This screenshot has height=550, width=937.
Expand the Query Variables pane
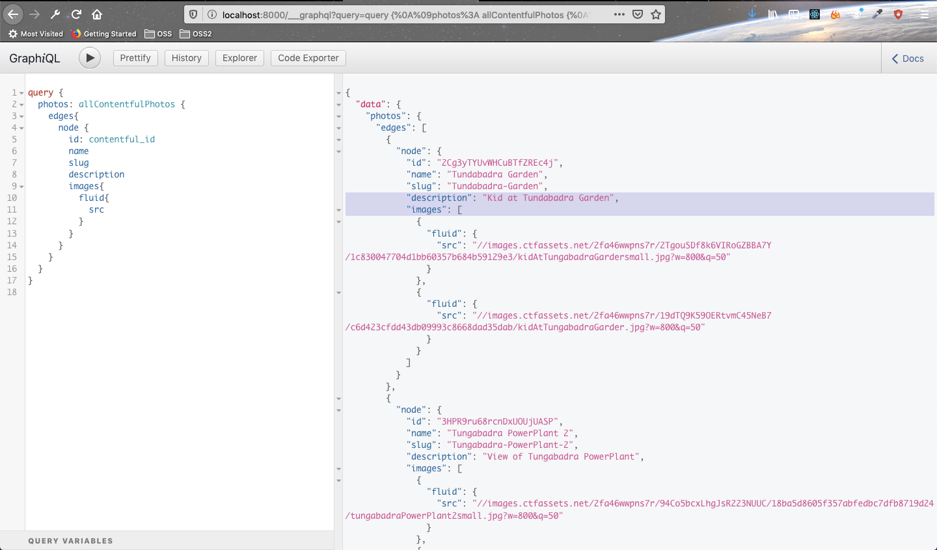coord(70,541)
